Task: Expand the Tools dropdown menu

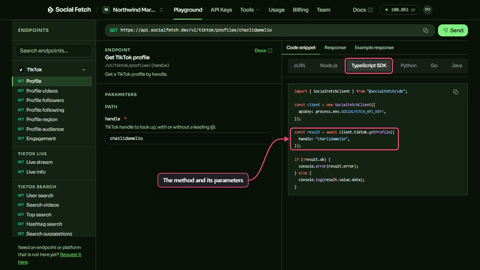Action: point(250,10)
